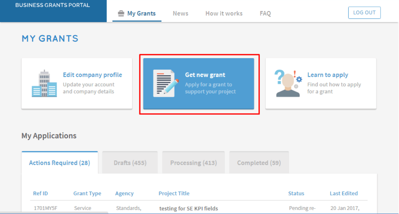Screen dimensions: 399x214
Task: Click the briefcase icon beside My Grants
Action: [x=121, y=13]
